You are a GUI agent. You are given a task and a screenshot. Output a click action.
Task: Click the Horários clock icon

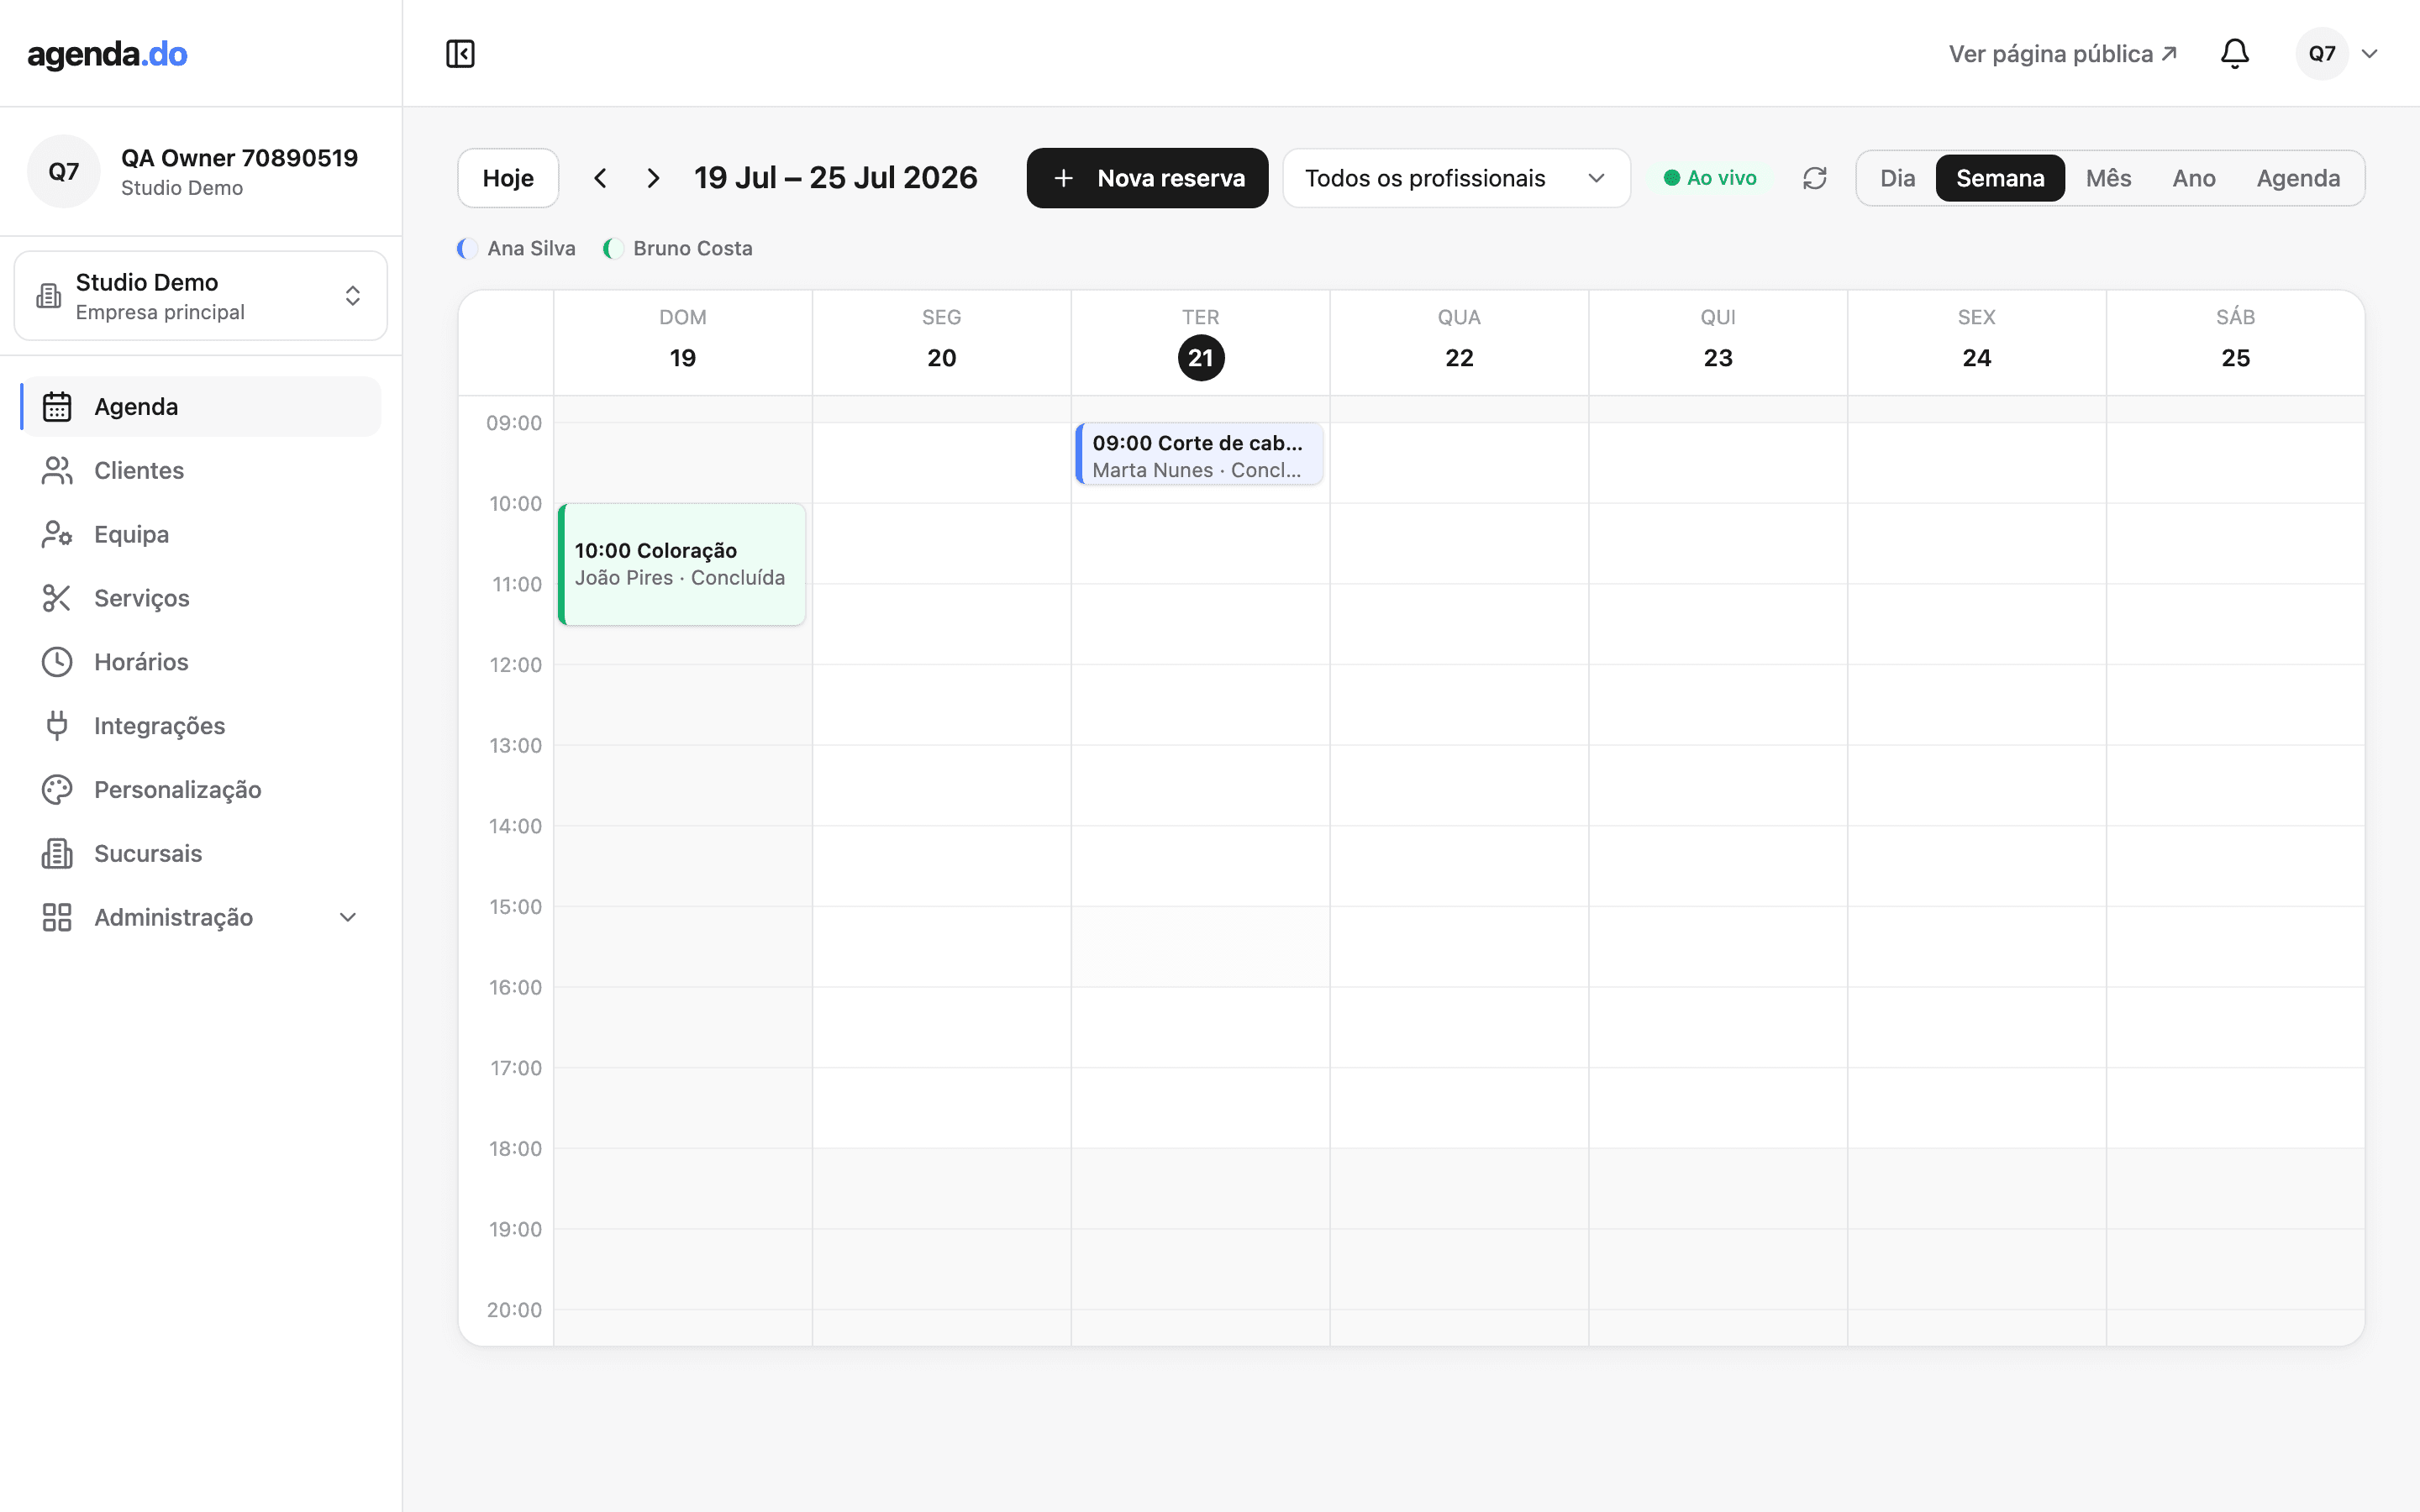point(57,662)
